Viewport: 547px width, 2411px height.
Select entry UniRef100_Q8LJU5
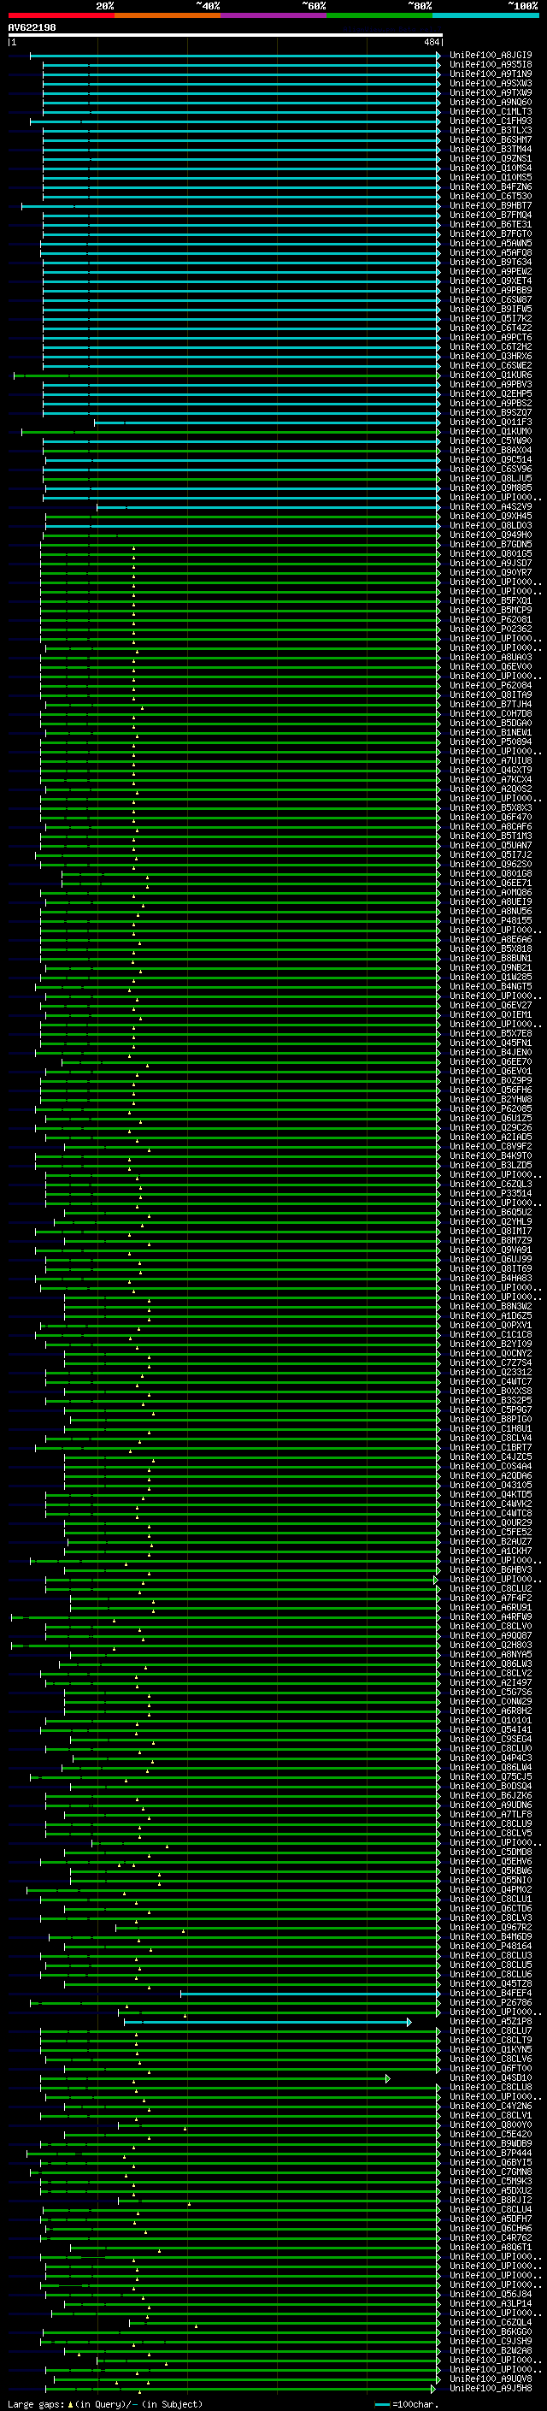click(491, 478)
